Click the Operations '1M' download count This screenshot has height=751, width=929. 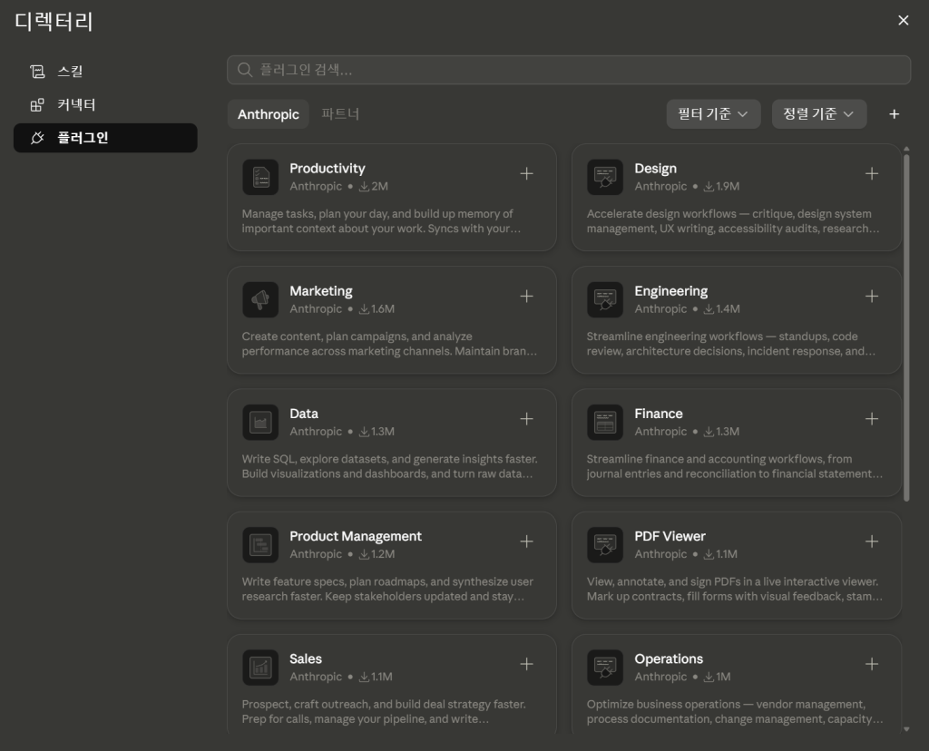point(717,677)
